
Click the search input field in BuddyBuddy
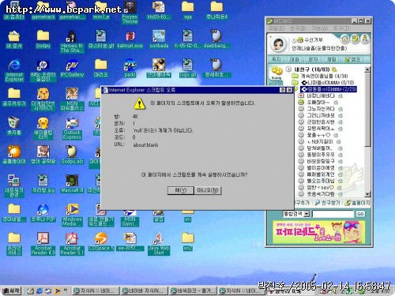coord(333,214)
